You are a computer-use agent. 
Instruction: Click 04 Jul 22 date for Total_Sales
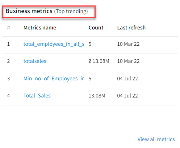[x=127, y=96]
